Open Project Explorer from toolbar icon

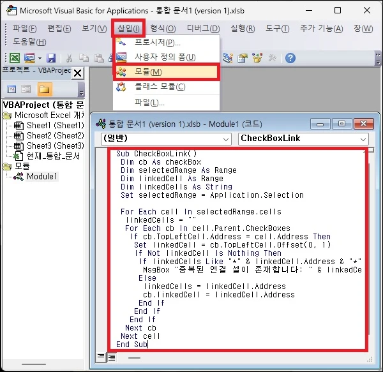tap(228, 58)
